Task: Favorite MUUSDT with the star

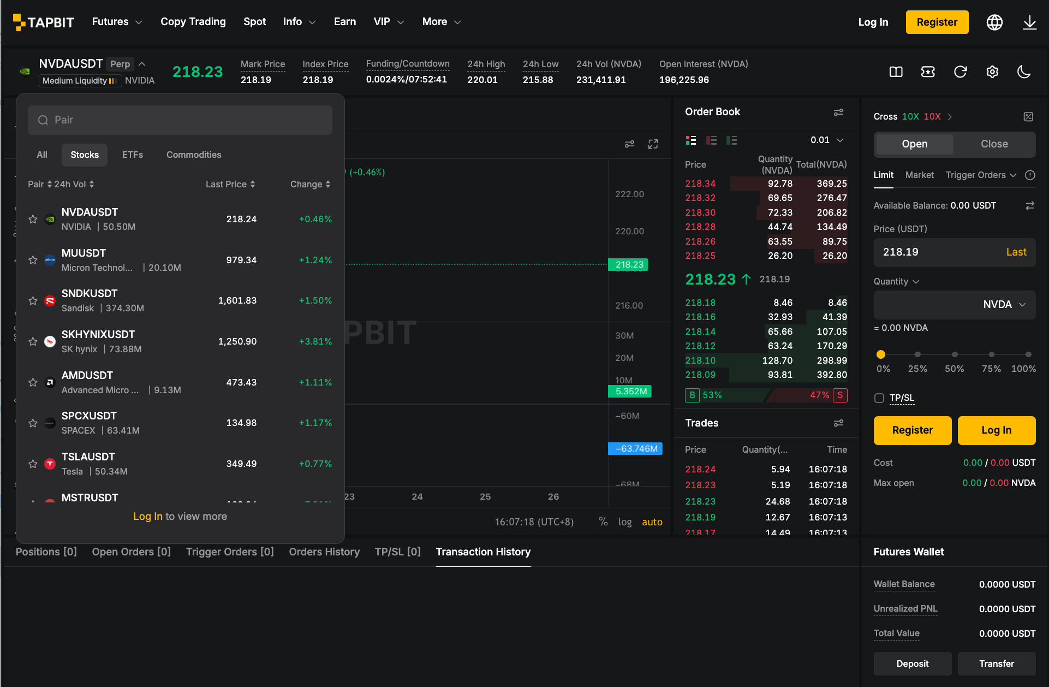Action: (x=33, y=260)
